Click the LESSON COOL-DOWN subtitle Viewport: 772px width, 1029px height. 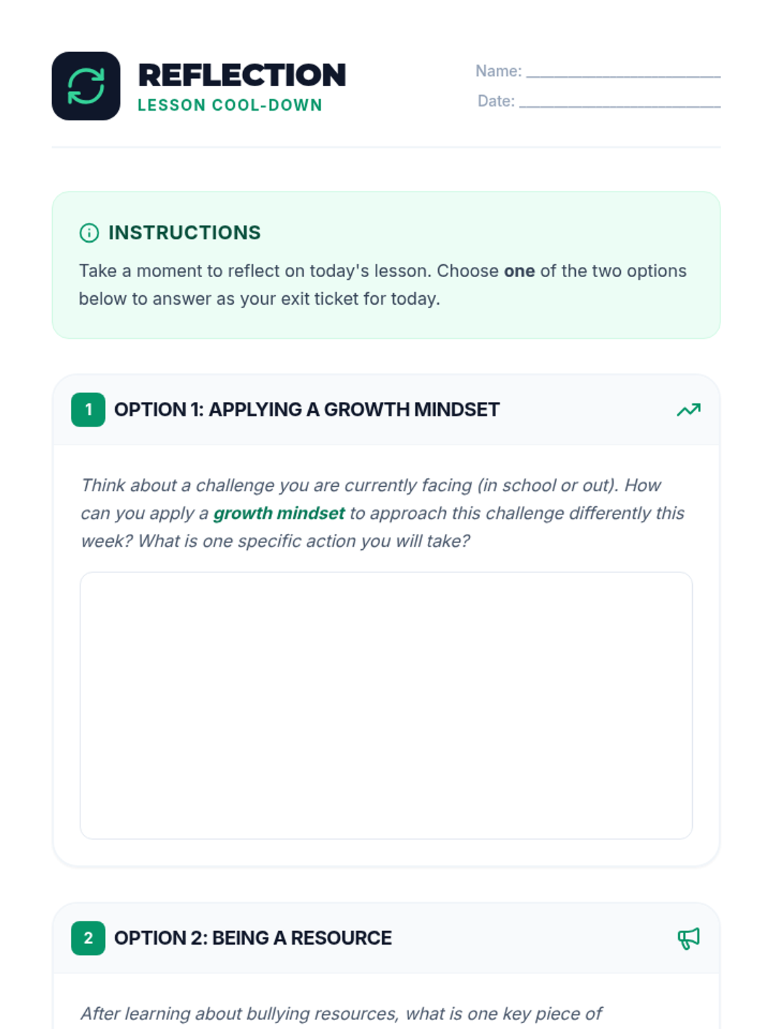[x=230, y=105]
